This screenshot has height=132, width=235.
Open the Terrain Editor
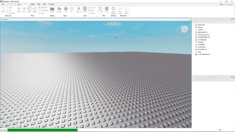pyautogui.click(x=52, y=10)
